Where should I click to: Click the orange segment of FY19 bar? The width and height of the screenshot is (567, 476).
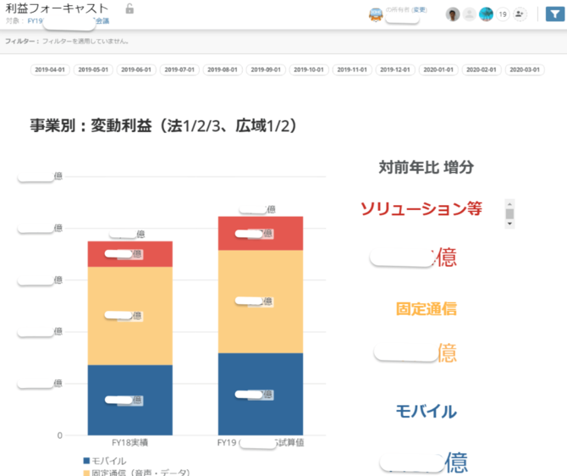click(261, 302)
